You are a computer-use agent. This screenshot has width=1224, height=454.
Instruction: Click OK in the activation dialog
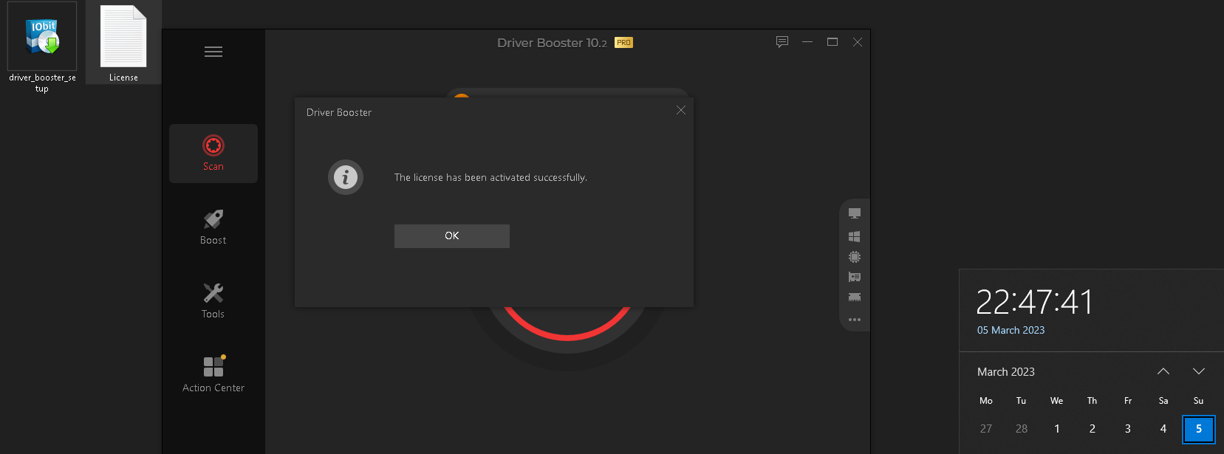tap(452, 236)
